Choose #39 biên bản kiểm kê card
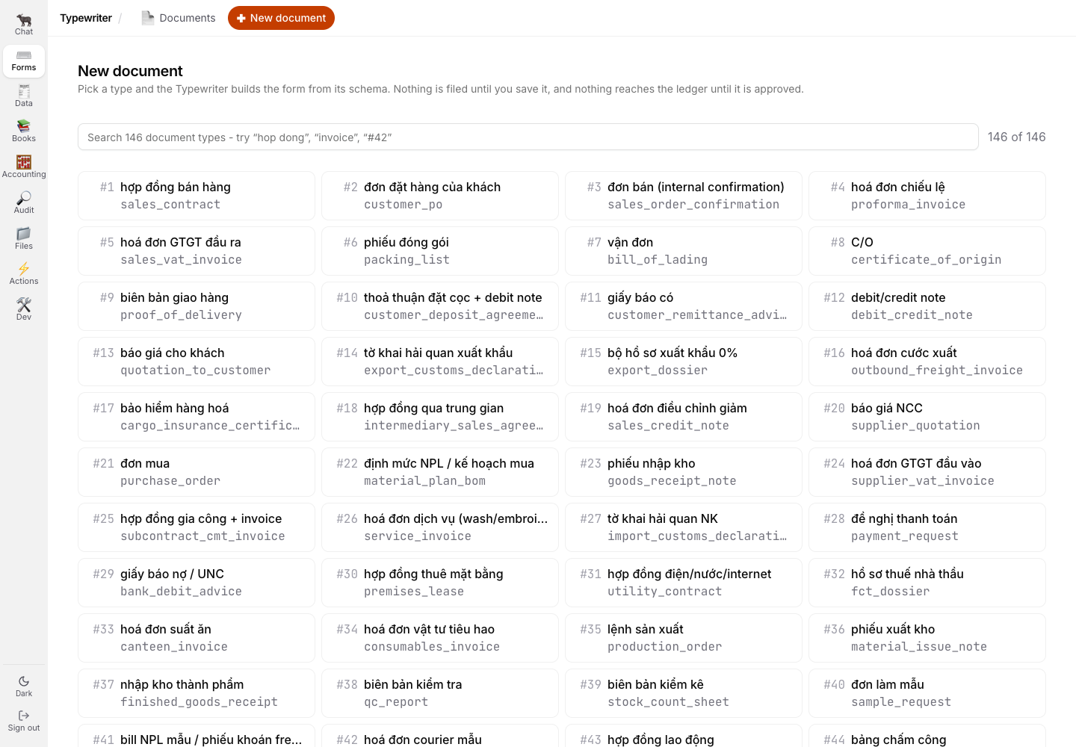The height and width of the screenshot is (747, 1076). click(x=684, y=693)
